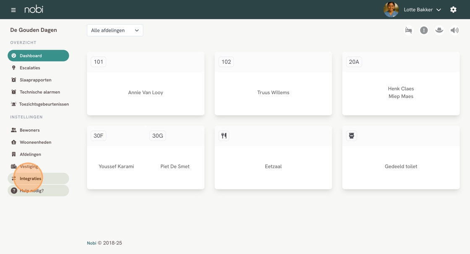Open room 101 Annie Van Looy card
The width and height of the screenshot is (470, 254).
click(146, 92)
